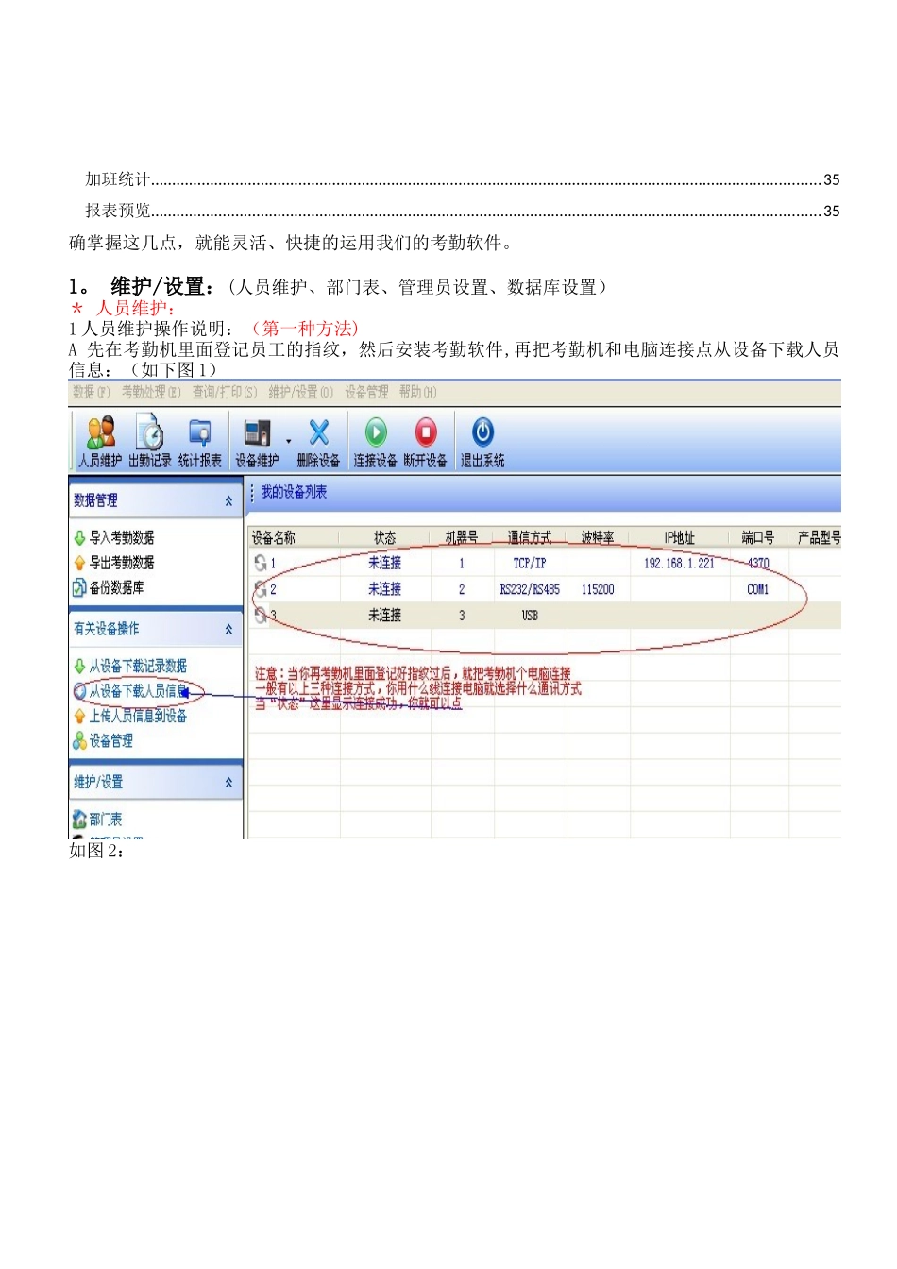Screen dimensions: 897x1269
Task: Collapse the 数据管理 panel
Action: [x=228, y=501]
